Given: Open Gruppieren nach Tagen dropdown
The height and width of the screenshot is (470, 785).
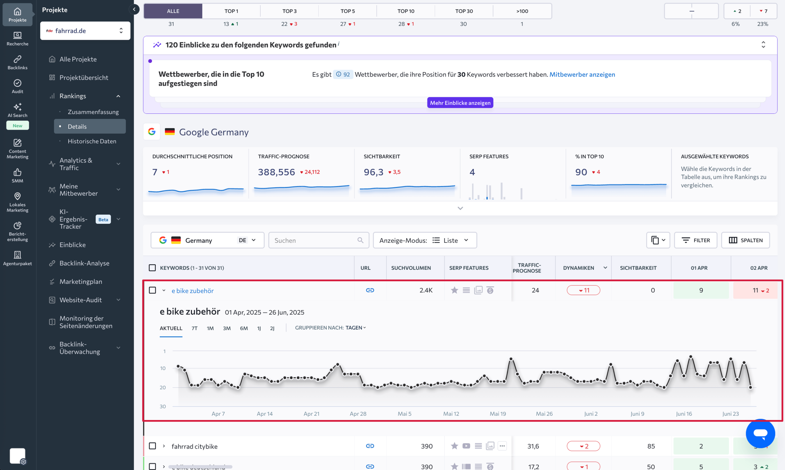Looking at the screenshot, I should (355, 327).
